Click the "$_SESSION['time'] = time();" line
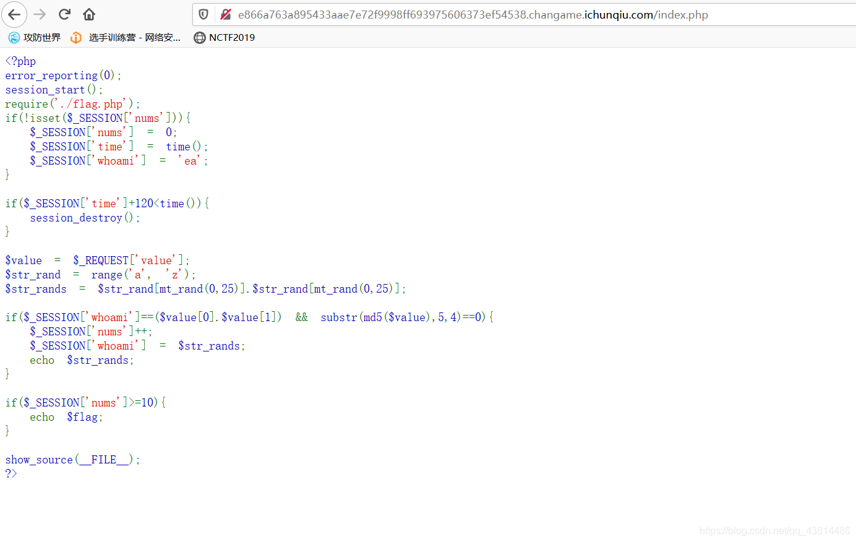Screen dimensions: 856x542 [119, 147]
